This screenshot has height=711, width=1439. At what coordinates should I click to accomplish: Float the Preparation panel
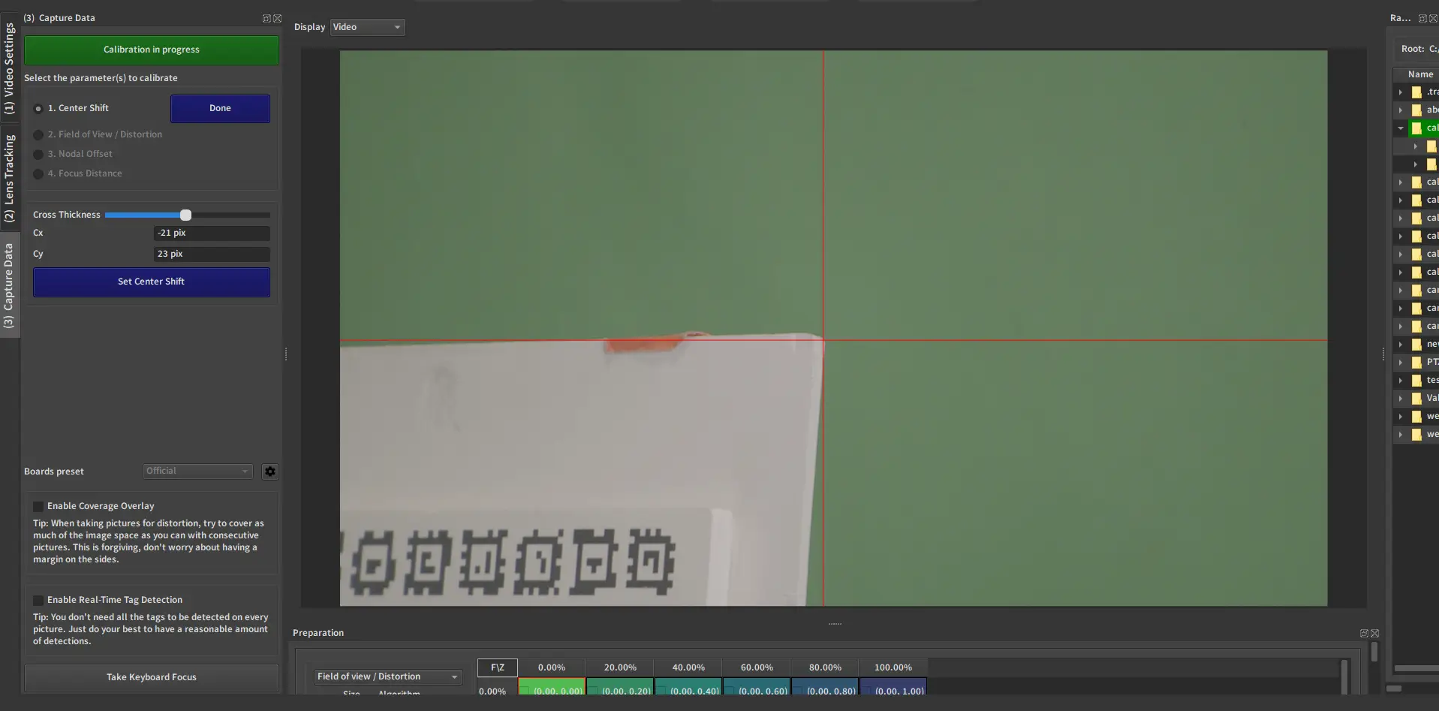click(x=1364, y=633)
